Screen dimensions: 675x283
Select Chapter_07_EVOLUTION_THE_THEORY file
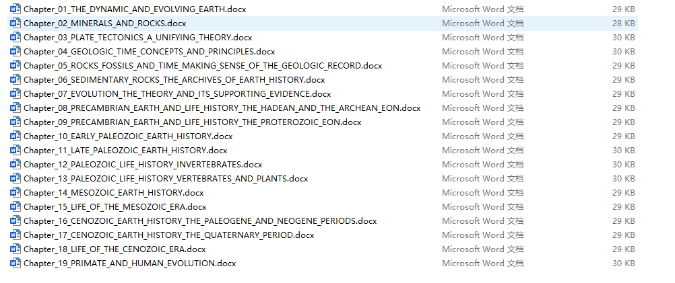pyautogui.click(x=177, y=94)
